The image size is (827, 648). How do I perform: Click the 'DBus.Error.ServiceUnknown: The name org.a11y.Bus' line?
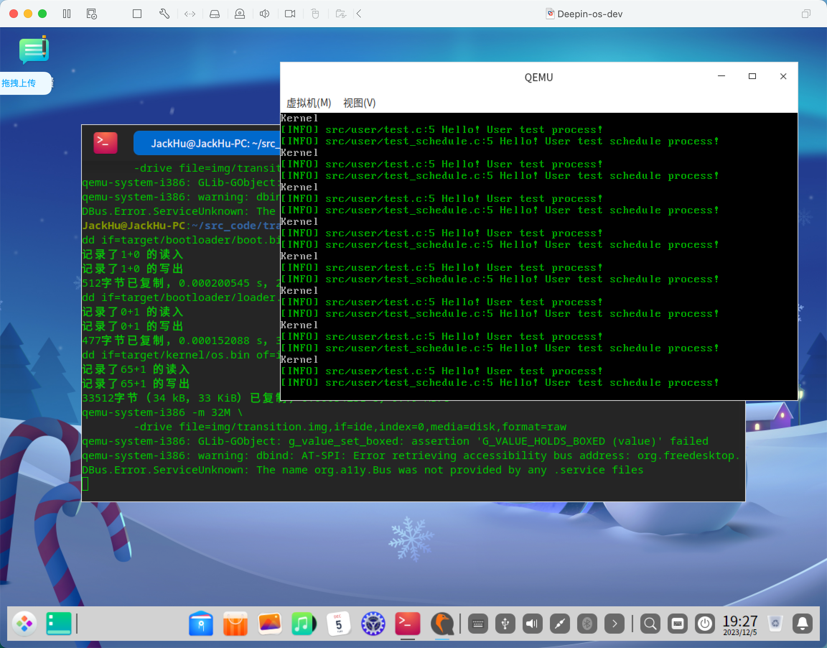[363, 470]
